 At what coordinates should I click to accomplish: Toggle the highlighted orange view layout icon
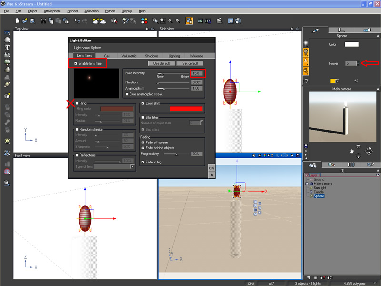point(189,21)
